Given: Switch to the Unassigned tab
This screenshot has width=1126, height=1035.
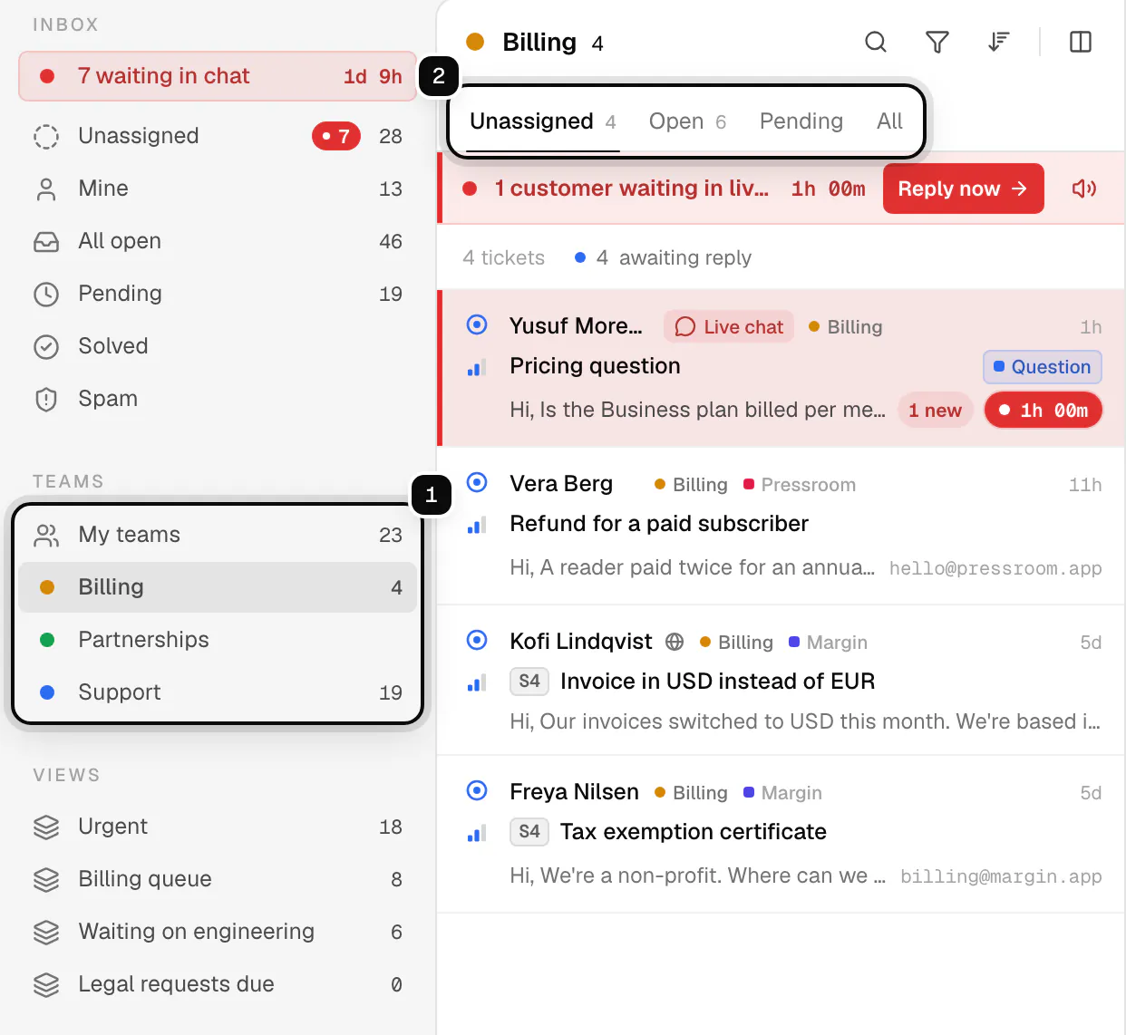Looking at the screenshot, I should 543,121.
